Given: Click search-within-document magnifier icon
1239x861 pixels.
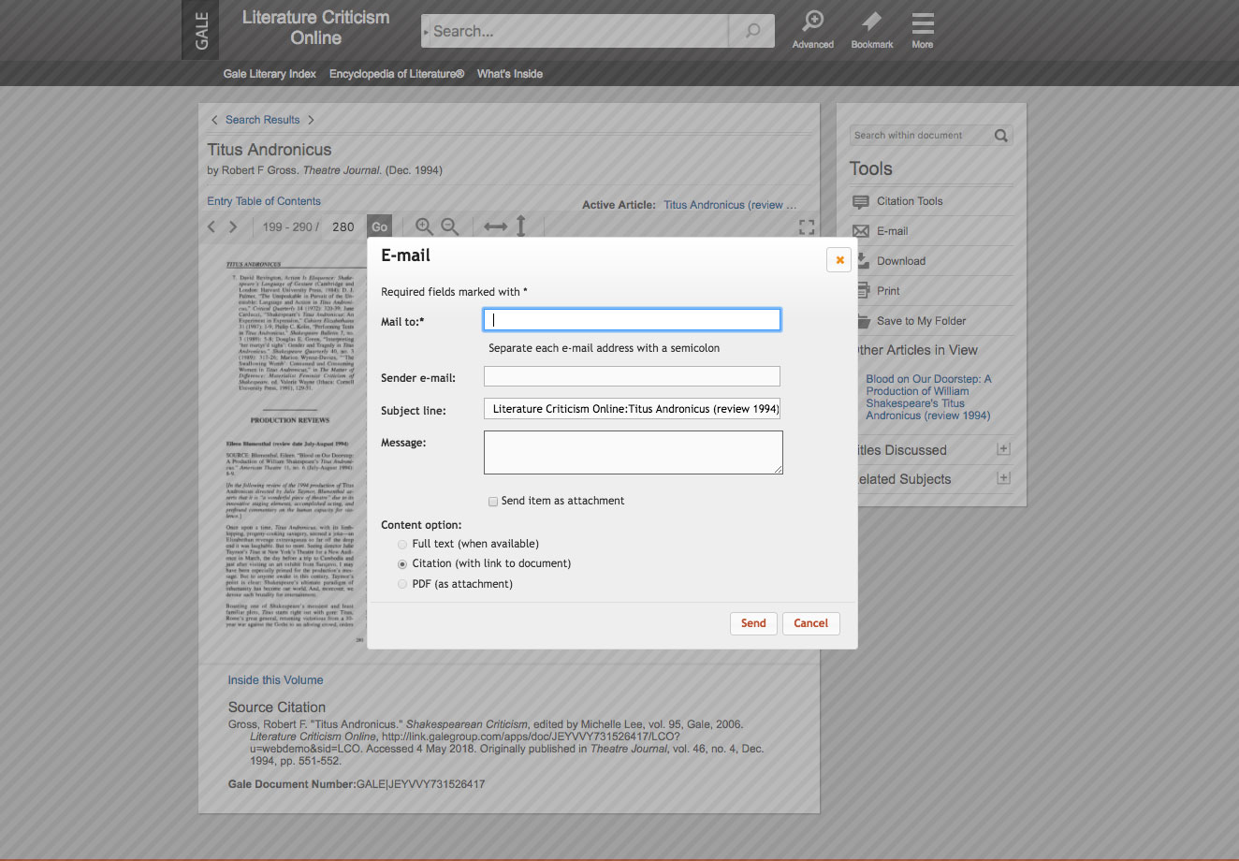Looking at the screenshot, I should 1000,136.
